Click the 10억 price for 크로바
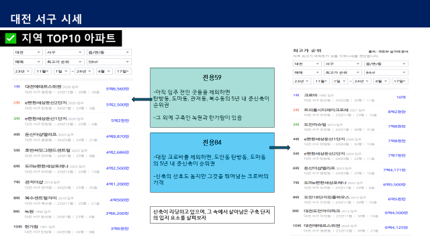Image resolution: width=430 pixels, height=241 pixels. [x=401, y=97]
